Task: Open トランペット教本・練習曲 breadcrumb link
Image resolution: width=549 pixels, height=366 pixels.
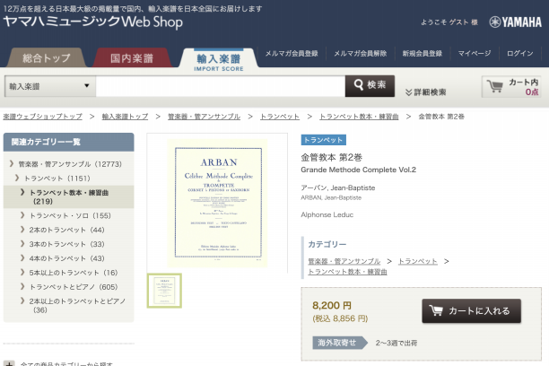Action: coord(359,117)
